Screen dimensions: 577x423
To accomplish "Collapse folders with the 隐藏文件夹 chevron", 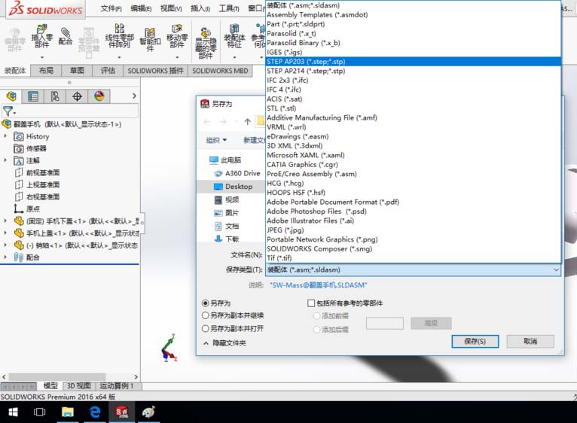I will pyautogui.click(x=206, y=343).
